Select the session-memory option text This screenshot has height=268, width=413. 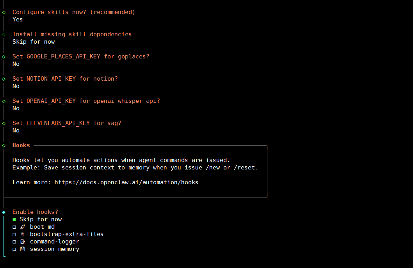tap(55, 249)
